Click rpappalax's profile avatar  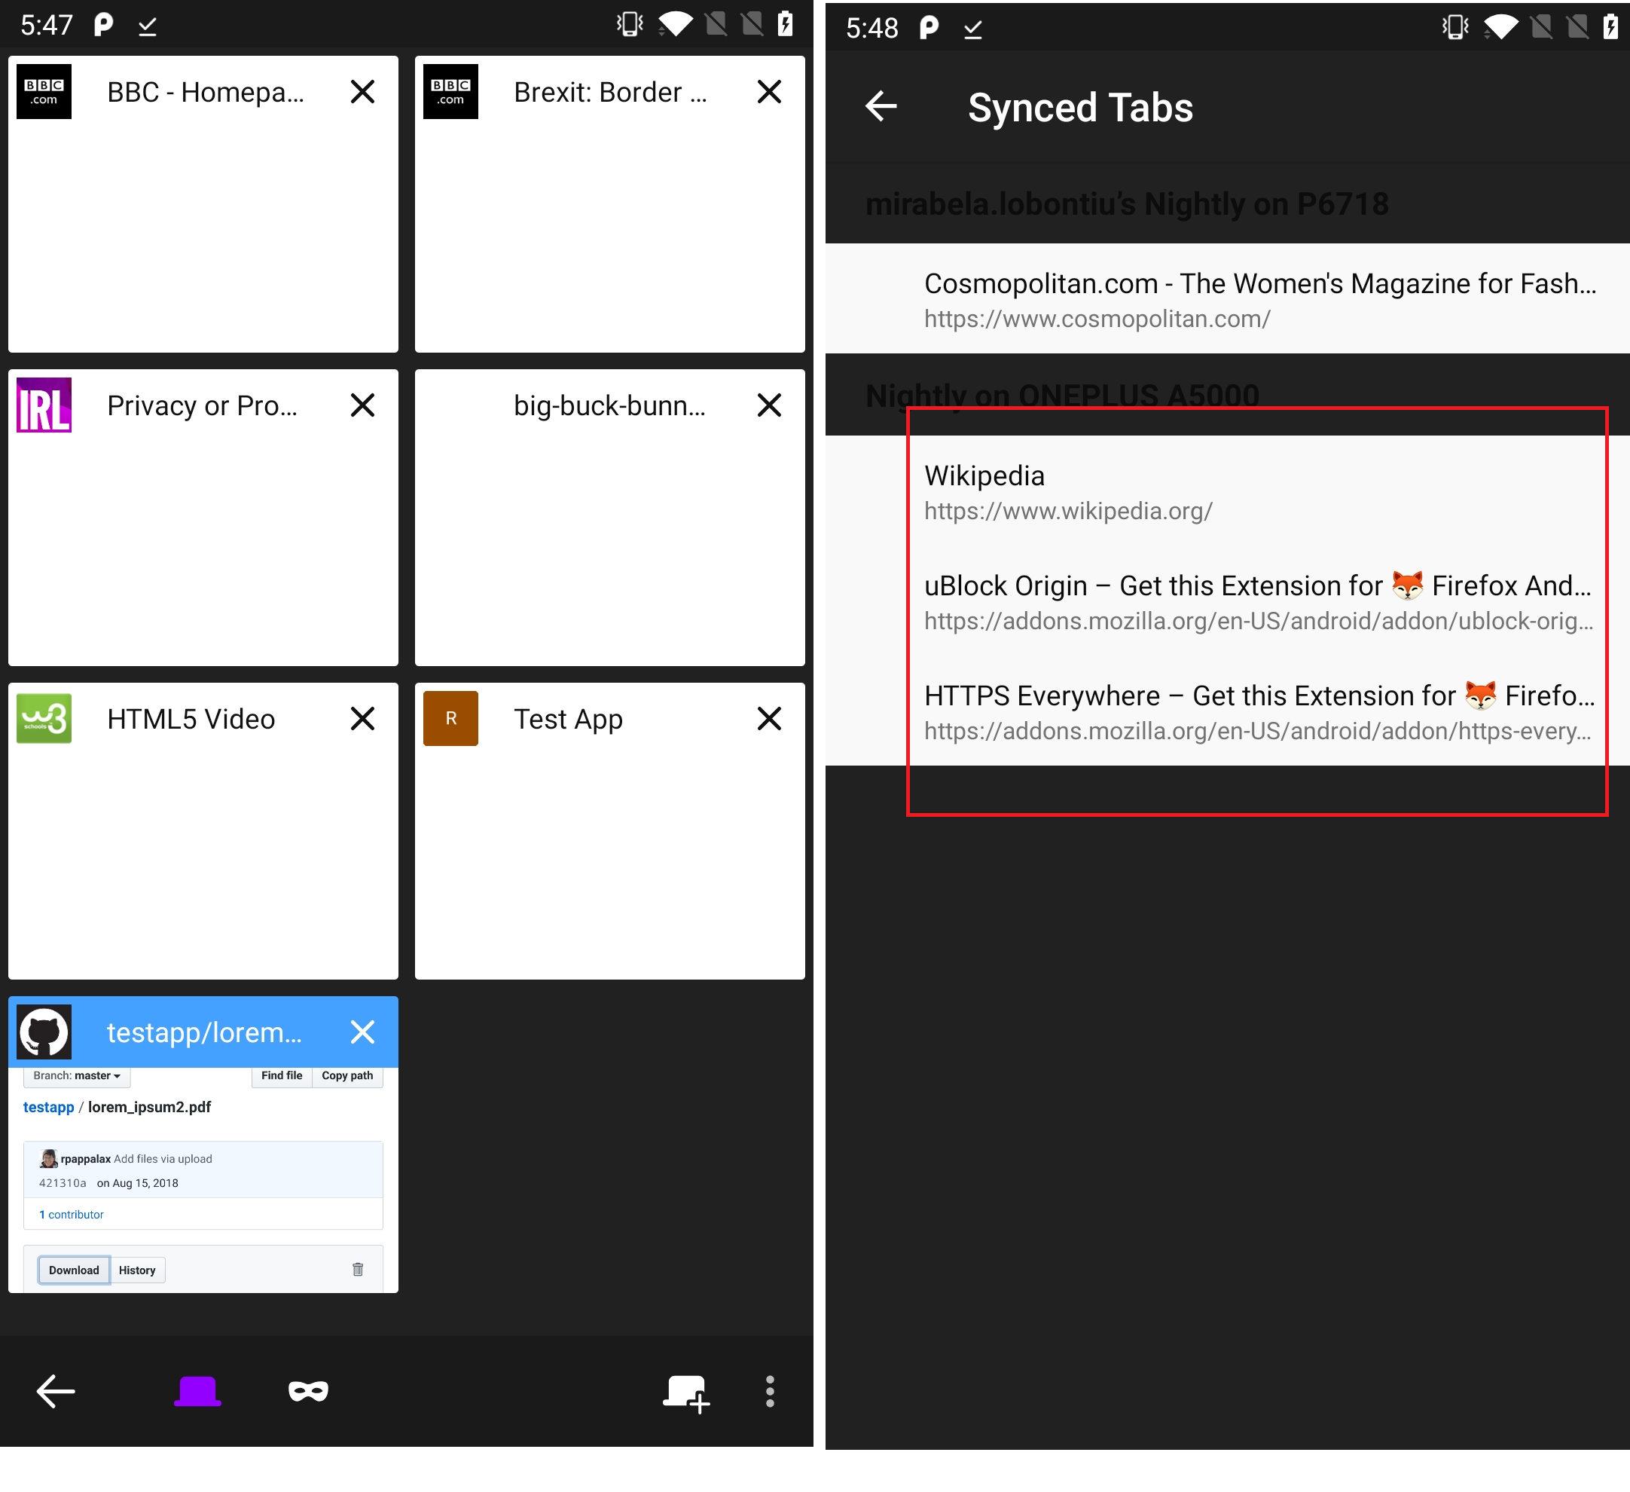48,1158
